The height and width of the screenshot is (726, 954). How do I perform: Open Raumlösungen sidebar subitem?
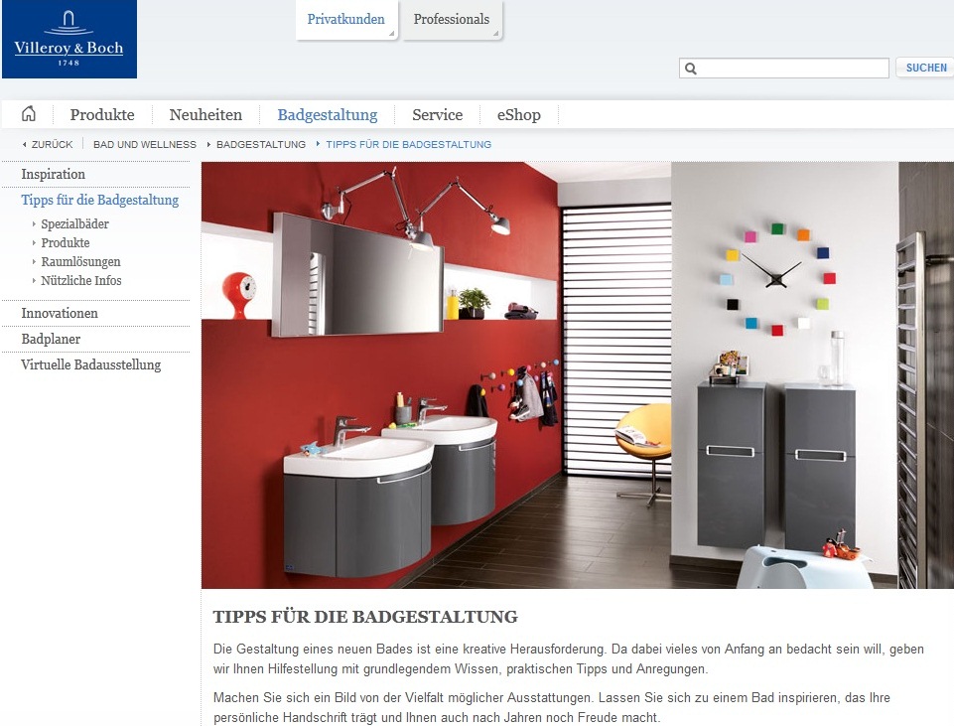pos(81,261)
